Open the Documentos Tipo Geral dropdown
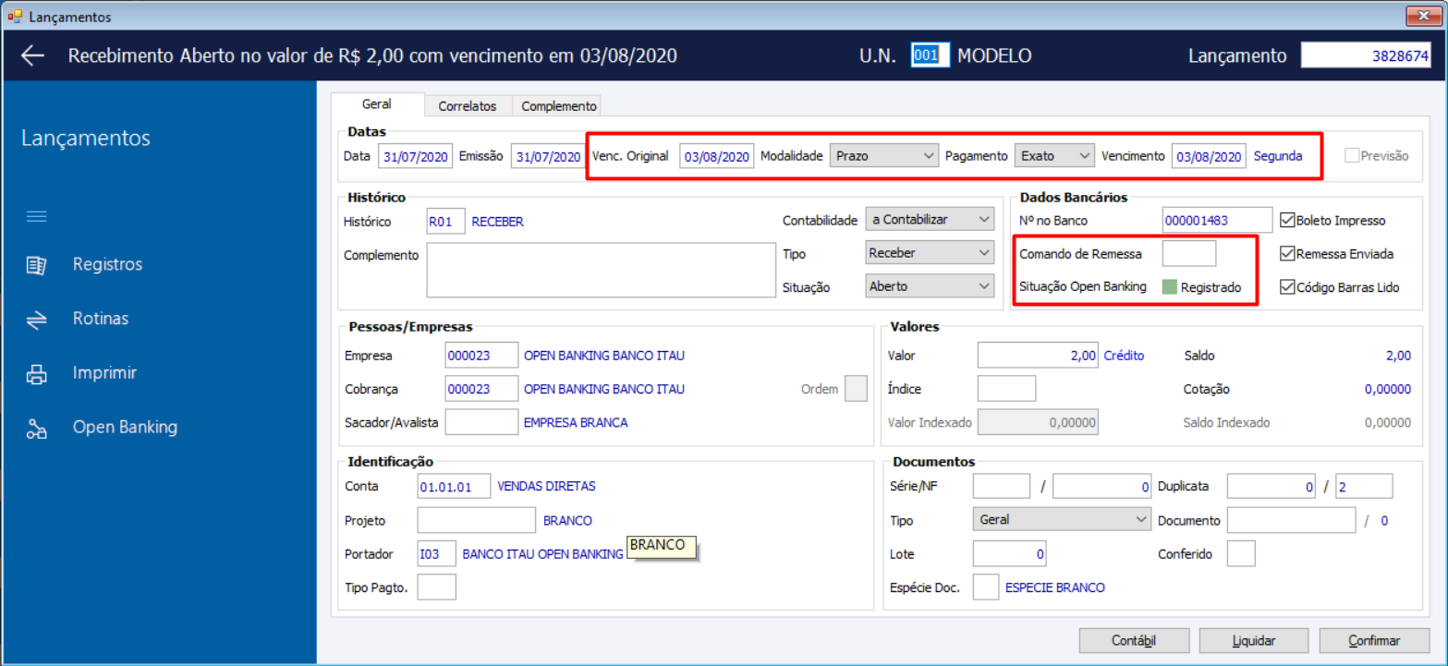Viewport: 1448px width, 666px height. pos(1062,520)
